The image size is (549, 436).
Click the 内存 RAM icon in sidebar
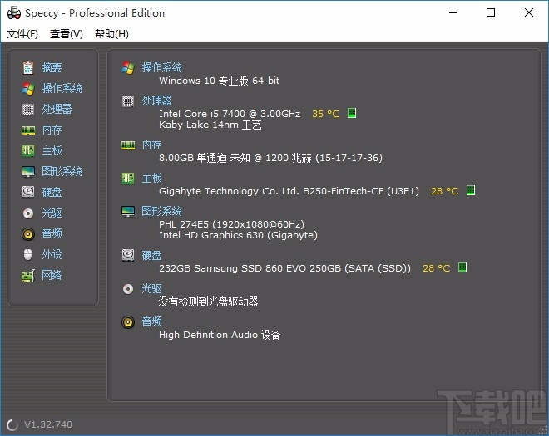28,130
